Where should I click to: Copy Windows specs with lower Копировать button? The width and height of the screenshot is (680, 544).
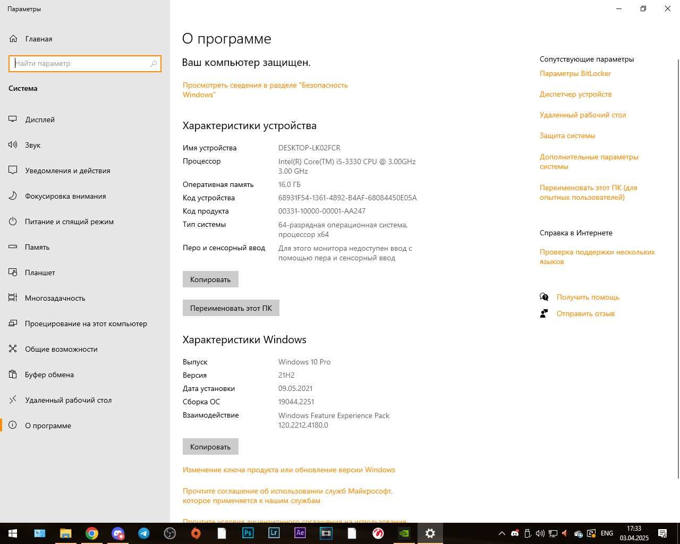(x=210, y=447)
